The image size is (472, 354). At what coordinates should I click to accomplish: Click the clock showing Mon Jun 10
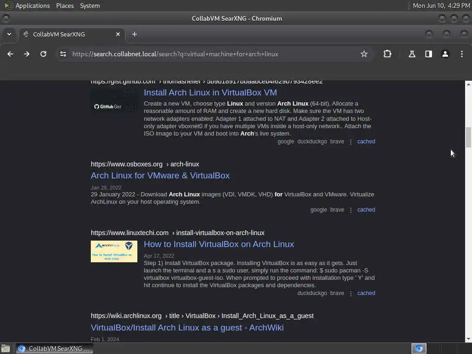(x=441, y=6)
